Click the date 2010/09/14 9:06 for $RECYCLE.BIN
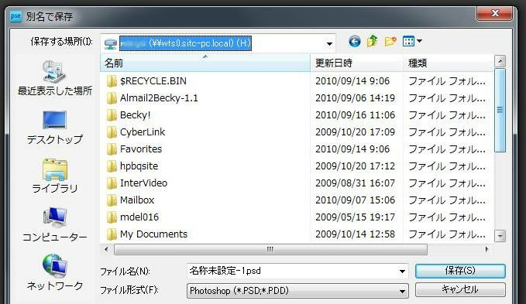The height and width of the screenshot is (304, 526). [352, 81]
